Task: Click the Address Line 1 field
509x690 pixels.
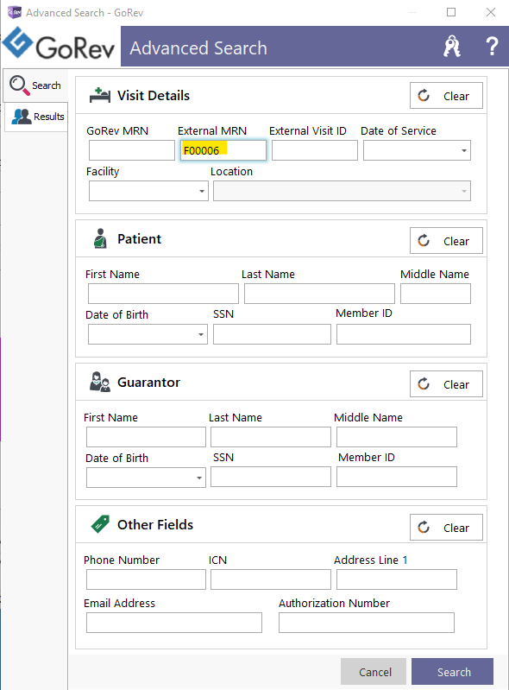Action: 397,579
